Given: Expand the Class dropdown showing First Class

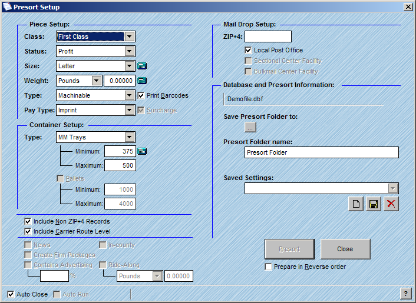Looking at the screenshot, I should pyautogui.click(x=130, y=36).
